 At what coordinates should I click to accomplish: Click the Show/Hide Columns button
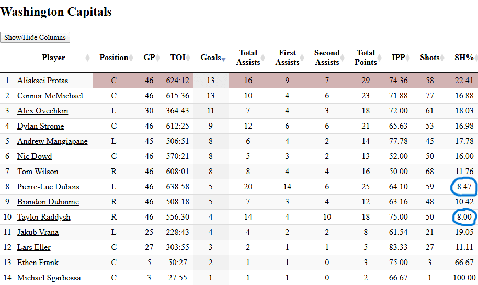(x=35, y=38)
